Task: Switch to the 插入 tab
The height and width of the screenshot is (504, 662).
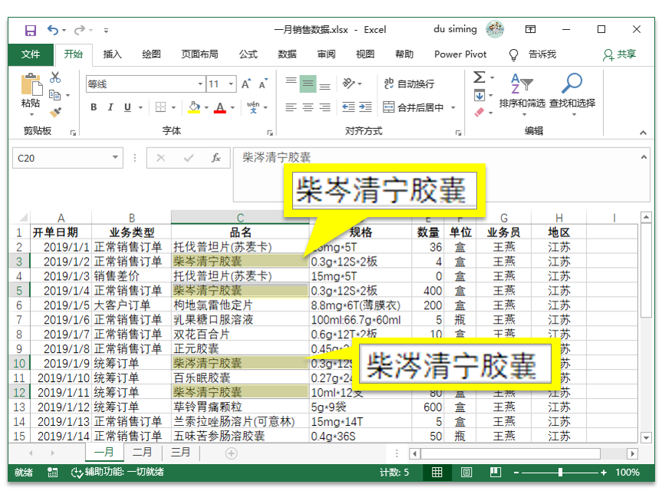Action: [112, 54]
